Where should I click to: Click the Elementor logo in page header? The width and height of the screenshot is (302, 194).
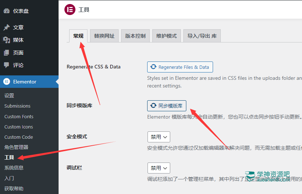click(70, 10)
